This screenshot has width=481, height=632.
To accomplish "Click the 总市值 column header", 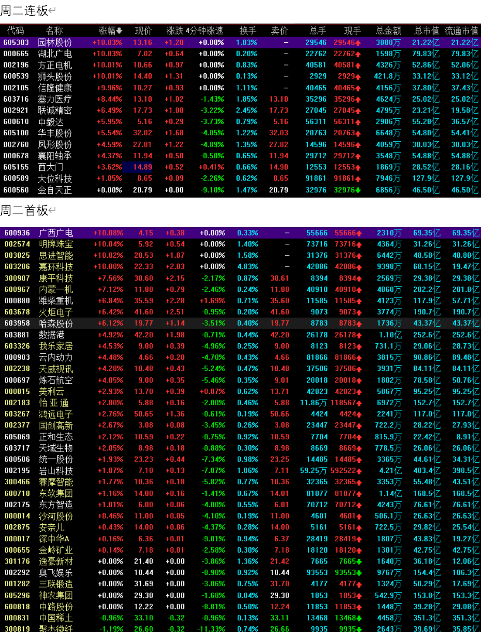I will [x=426, y=31].
